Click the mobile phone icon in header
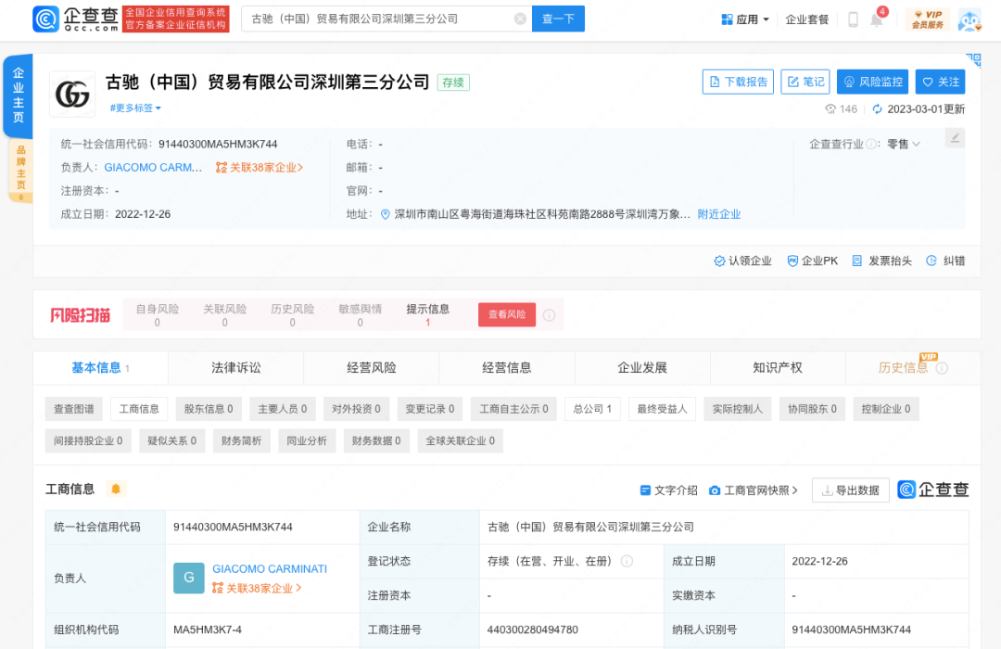Image resolution: width=1001 pixels, height=649 pixels. pyautogui.click(x=853, y=19)
